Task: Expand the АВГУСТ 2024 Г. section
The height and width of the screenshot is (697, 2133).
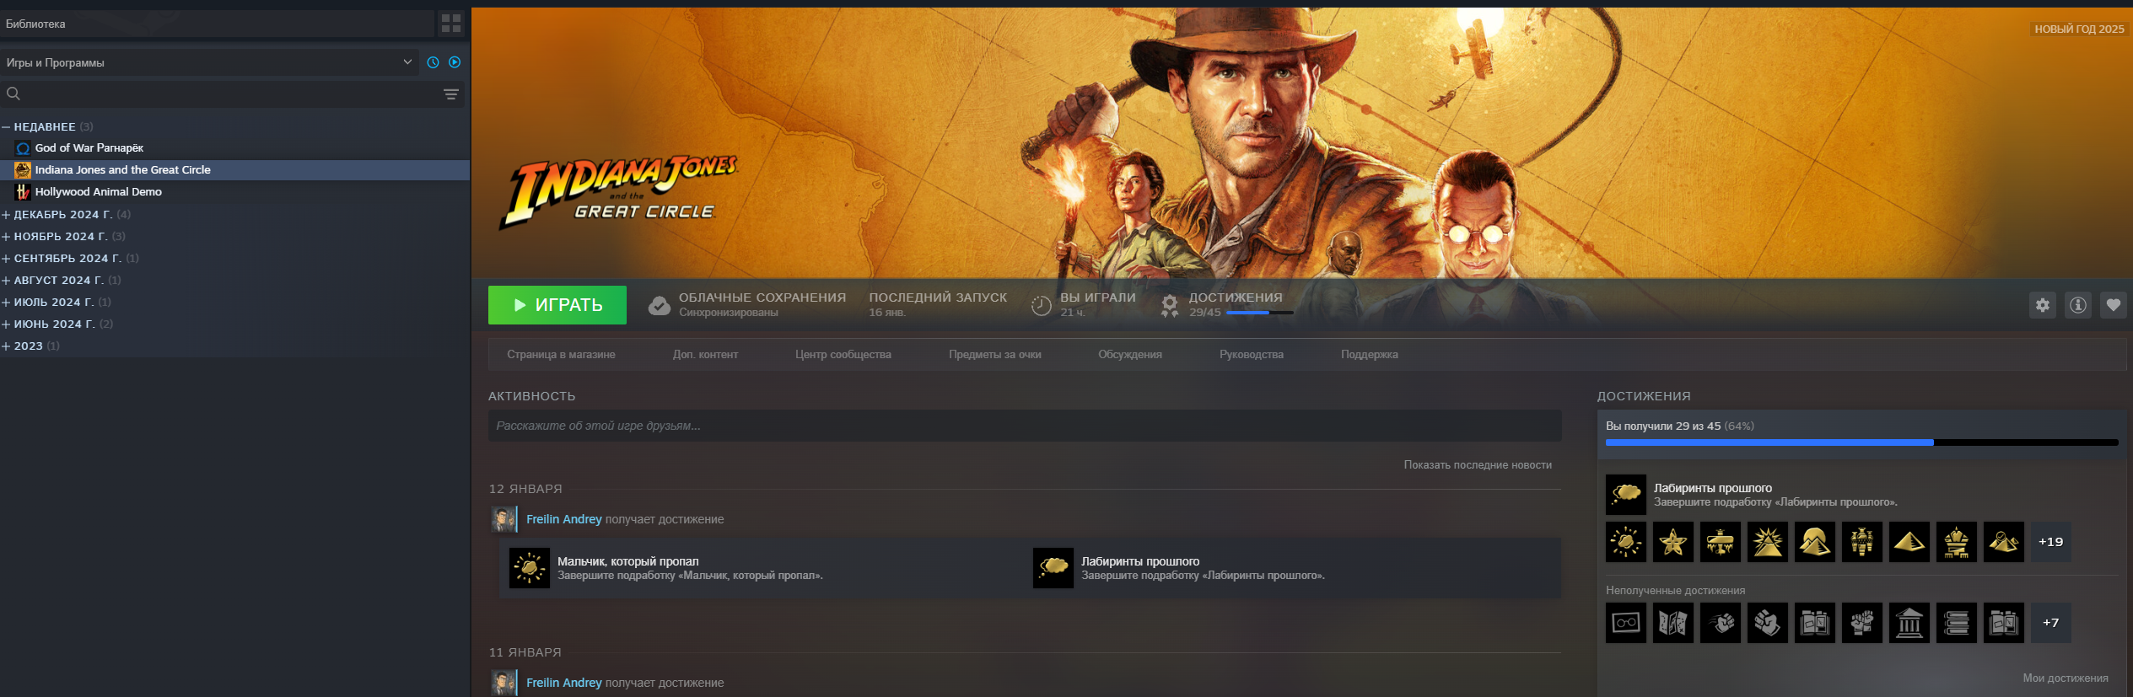Action: (x=6, y=281)
